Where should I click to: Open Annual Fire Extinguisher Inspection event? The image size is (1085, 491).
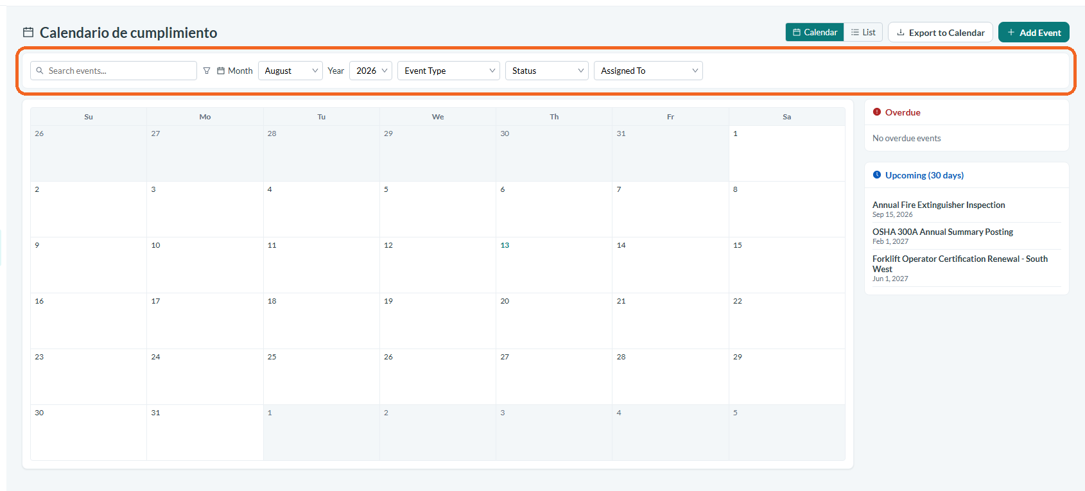939,205
